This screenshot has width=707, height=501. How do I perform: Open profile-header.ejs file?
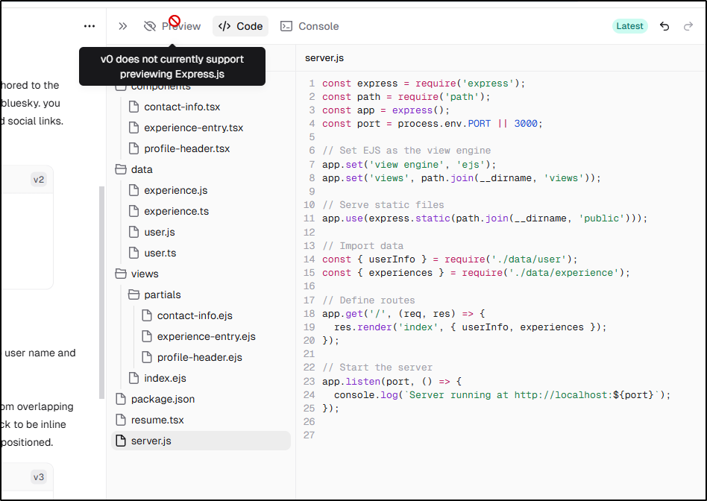tap(199, 357)
